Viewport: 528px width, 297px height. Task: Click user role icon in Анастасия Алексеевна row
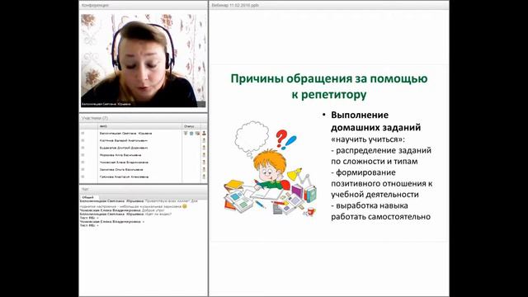[x=204, y=177]
